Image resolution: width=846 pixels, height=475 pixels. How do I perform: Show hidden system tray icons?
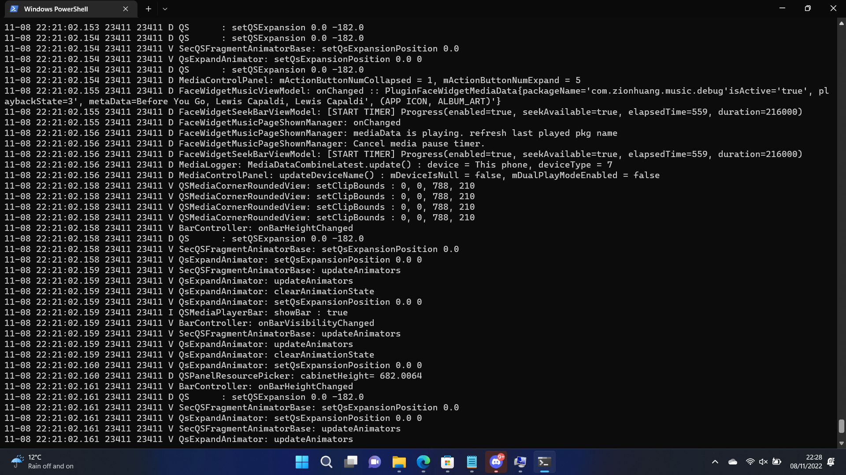pos(715,462)
